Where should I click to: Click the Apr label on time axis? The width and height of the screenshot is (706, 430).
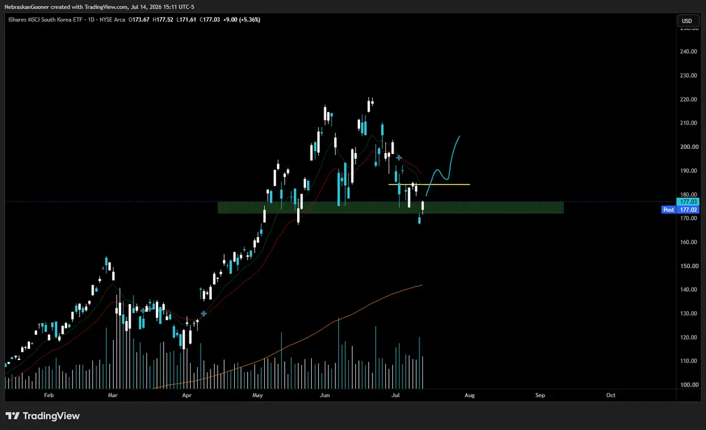pyautogui.click(x=187, y=396)
